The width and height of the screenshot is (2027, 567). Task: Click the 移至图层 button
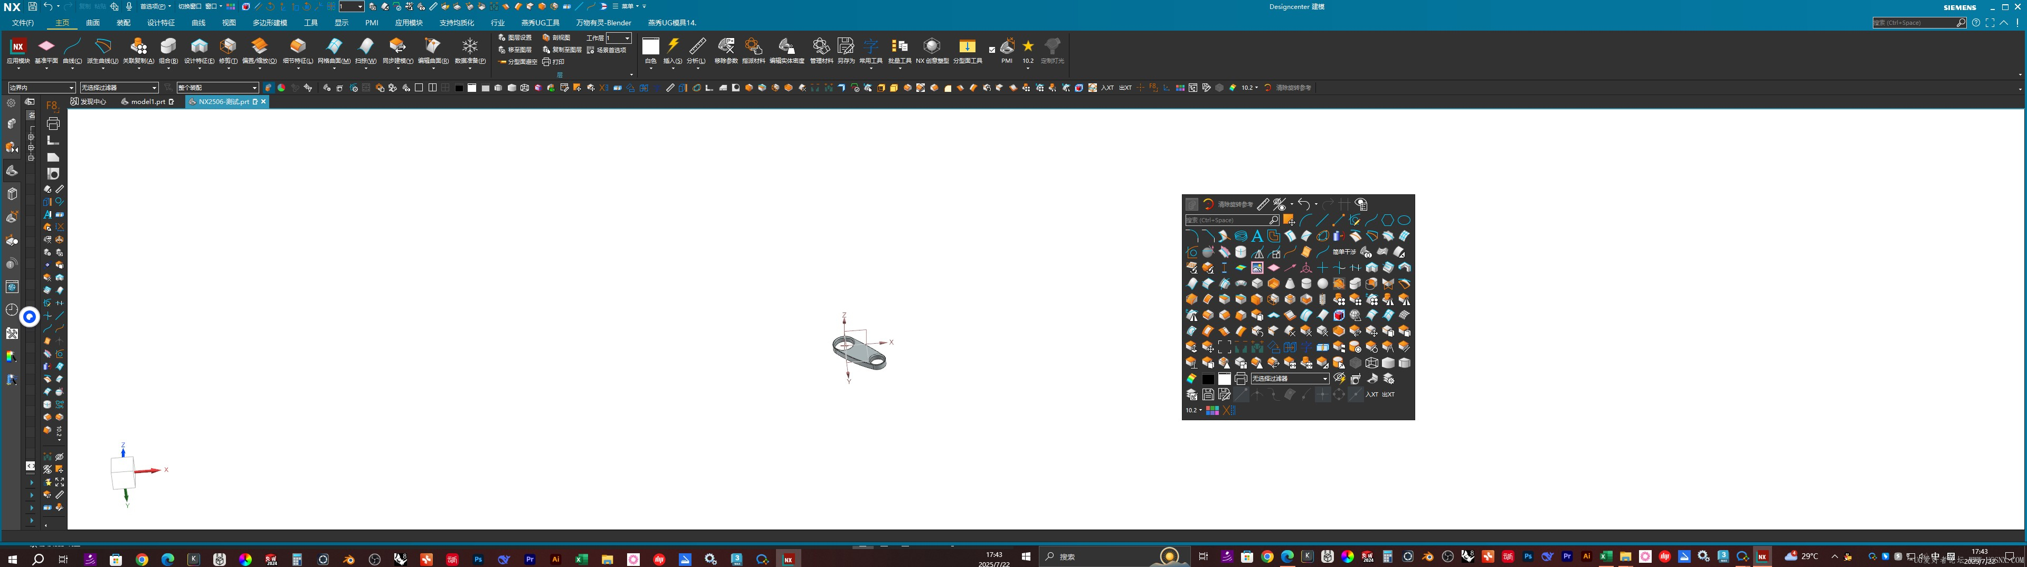coord(515,50)
